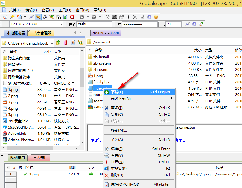The image size is (242, 188).
Task: Click quick connect plug icon beside port
Action: coord(187,24)
